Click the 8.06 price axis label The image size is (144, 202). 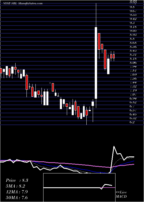click(x=133, y=63)
